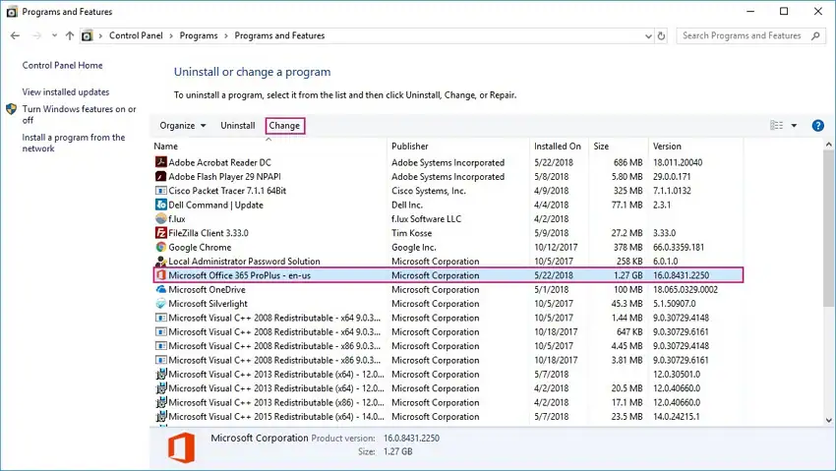Click the Cisco Packet Tracer row icon

pyautogui.click(x=160, y=190)
